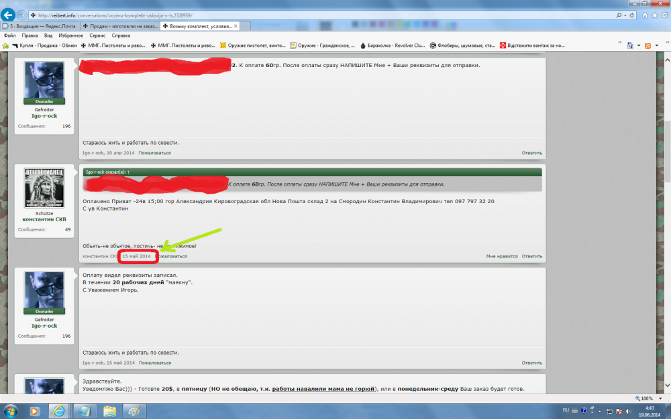The height and width of the screenshot is (419, 671).
Task: Open the Правка menu
Action: pos(30,36)
